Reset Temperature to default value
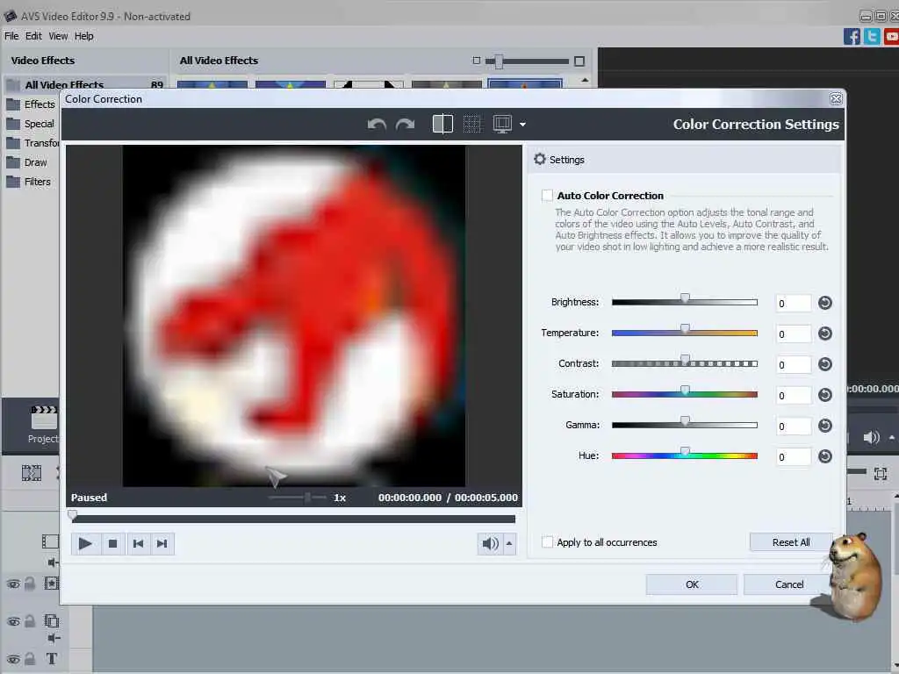Screen dimensions: 899x674 (x=825, y=333)
